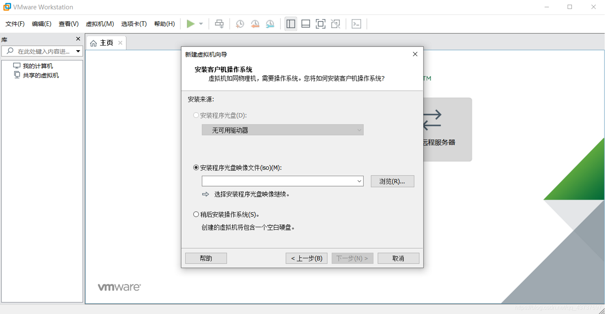Open the 虚拟机(M) menu

[100, 24]
